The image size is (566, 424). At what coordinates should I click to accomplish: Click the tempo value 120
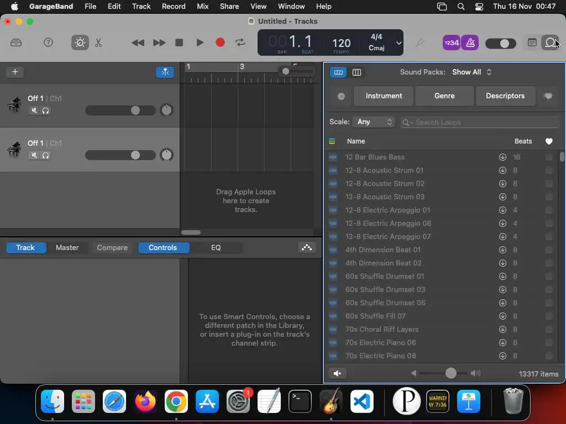tap(341, 43)
